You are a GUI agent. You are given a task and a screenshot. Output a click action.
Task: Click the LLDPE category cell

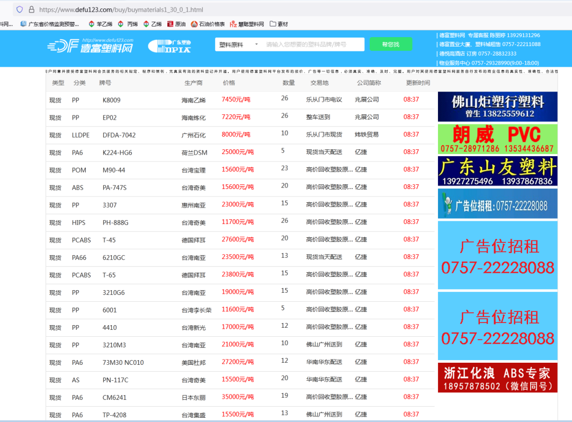tap(81, 136)
